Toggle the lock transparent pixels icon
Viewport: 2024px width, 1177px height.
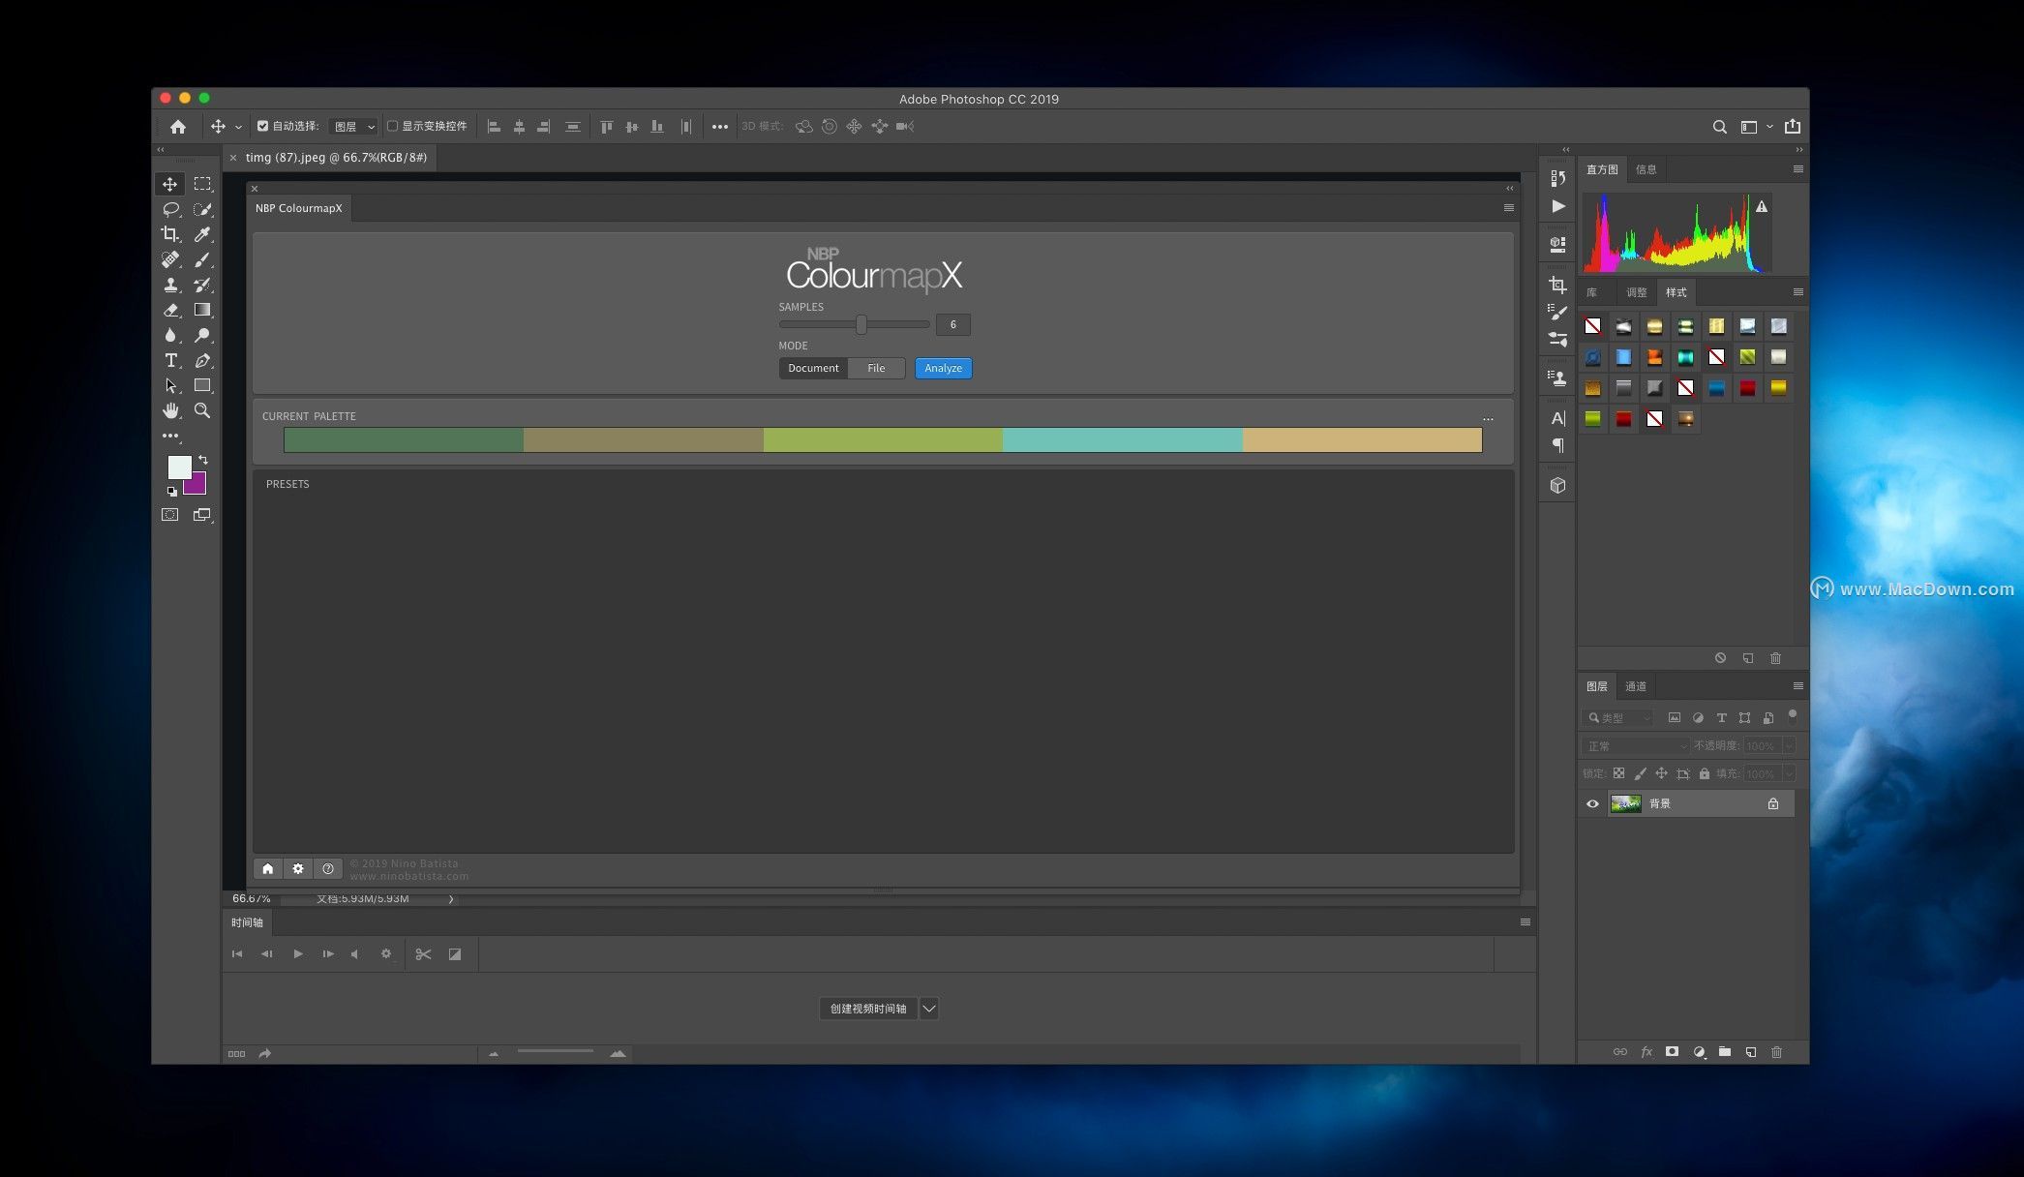[1618, 773]
